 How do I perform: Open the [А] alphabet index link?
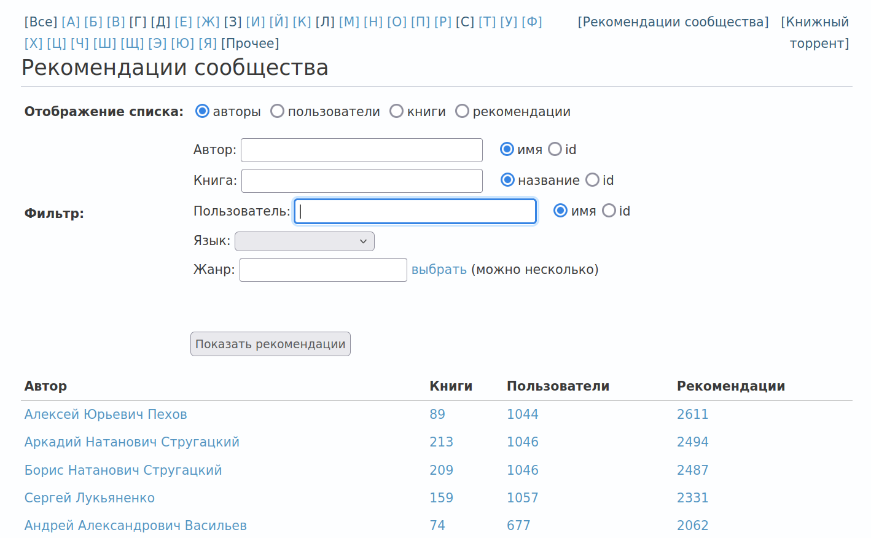coord(71,22)
